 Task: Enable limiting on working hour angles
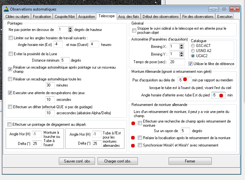(11, 38)
